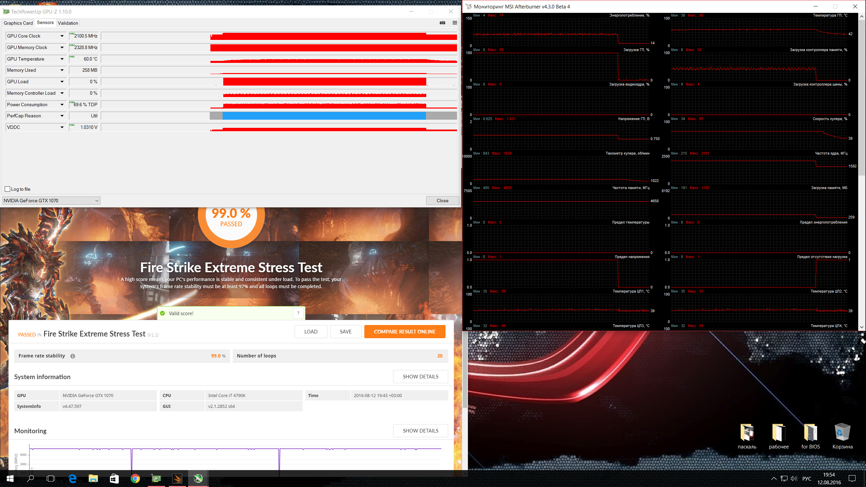Expand the GPU Core Clock sensor dropdown

point(62,36)
